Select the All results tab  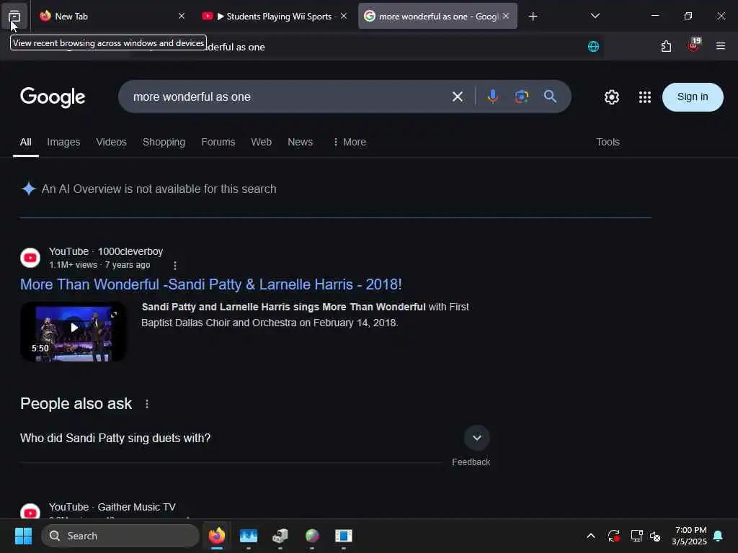point(26,142)
